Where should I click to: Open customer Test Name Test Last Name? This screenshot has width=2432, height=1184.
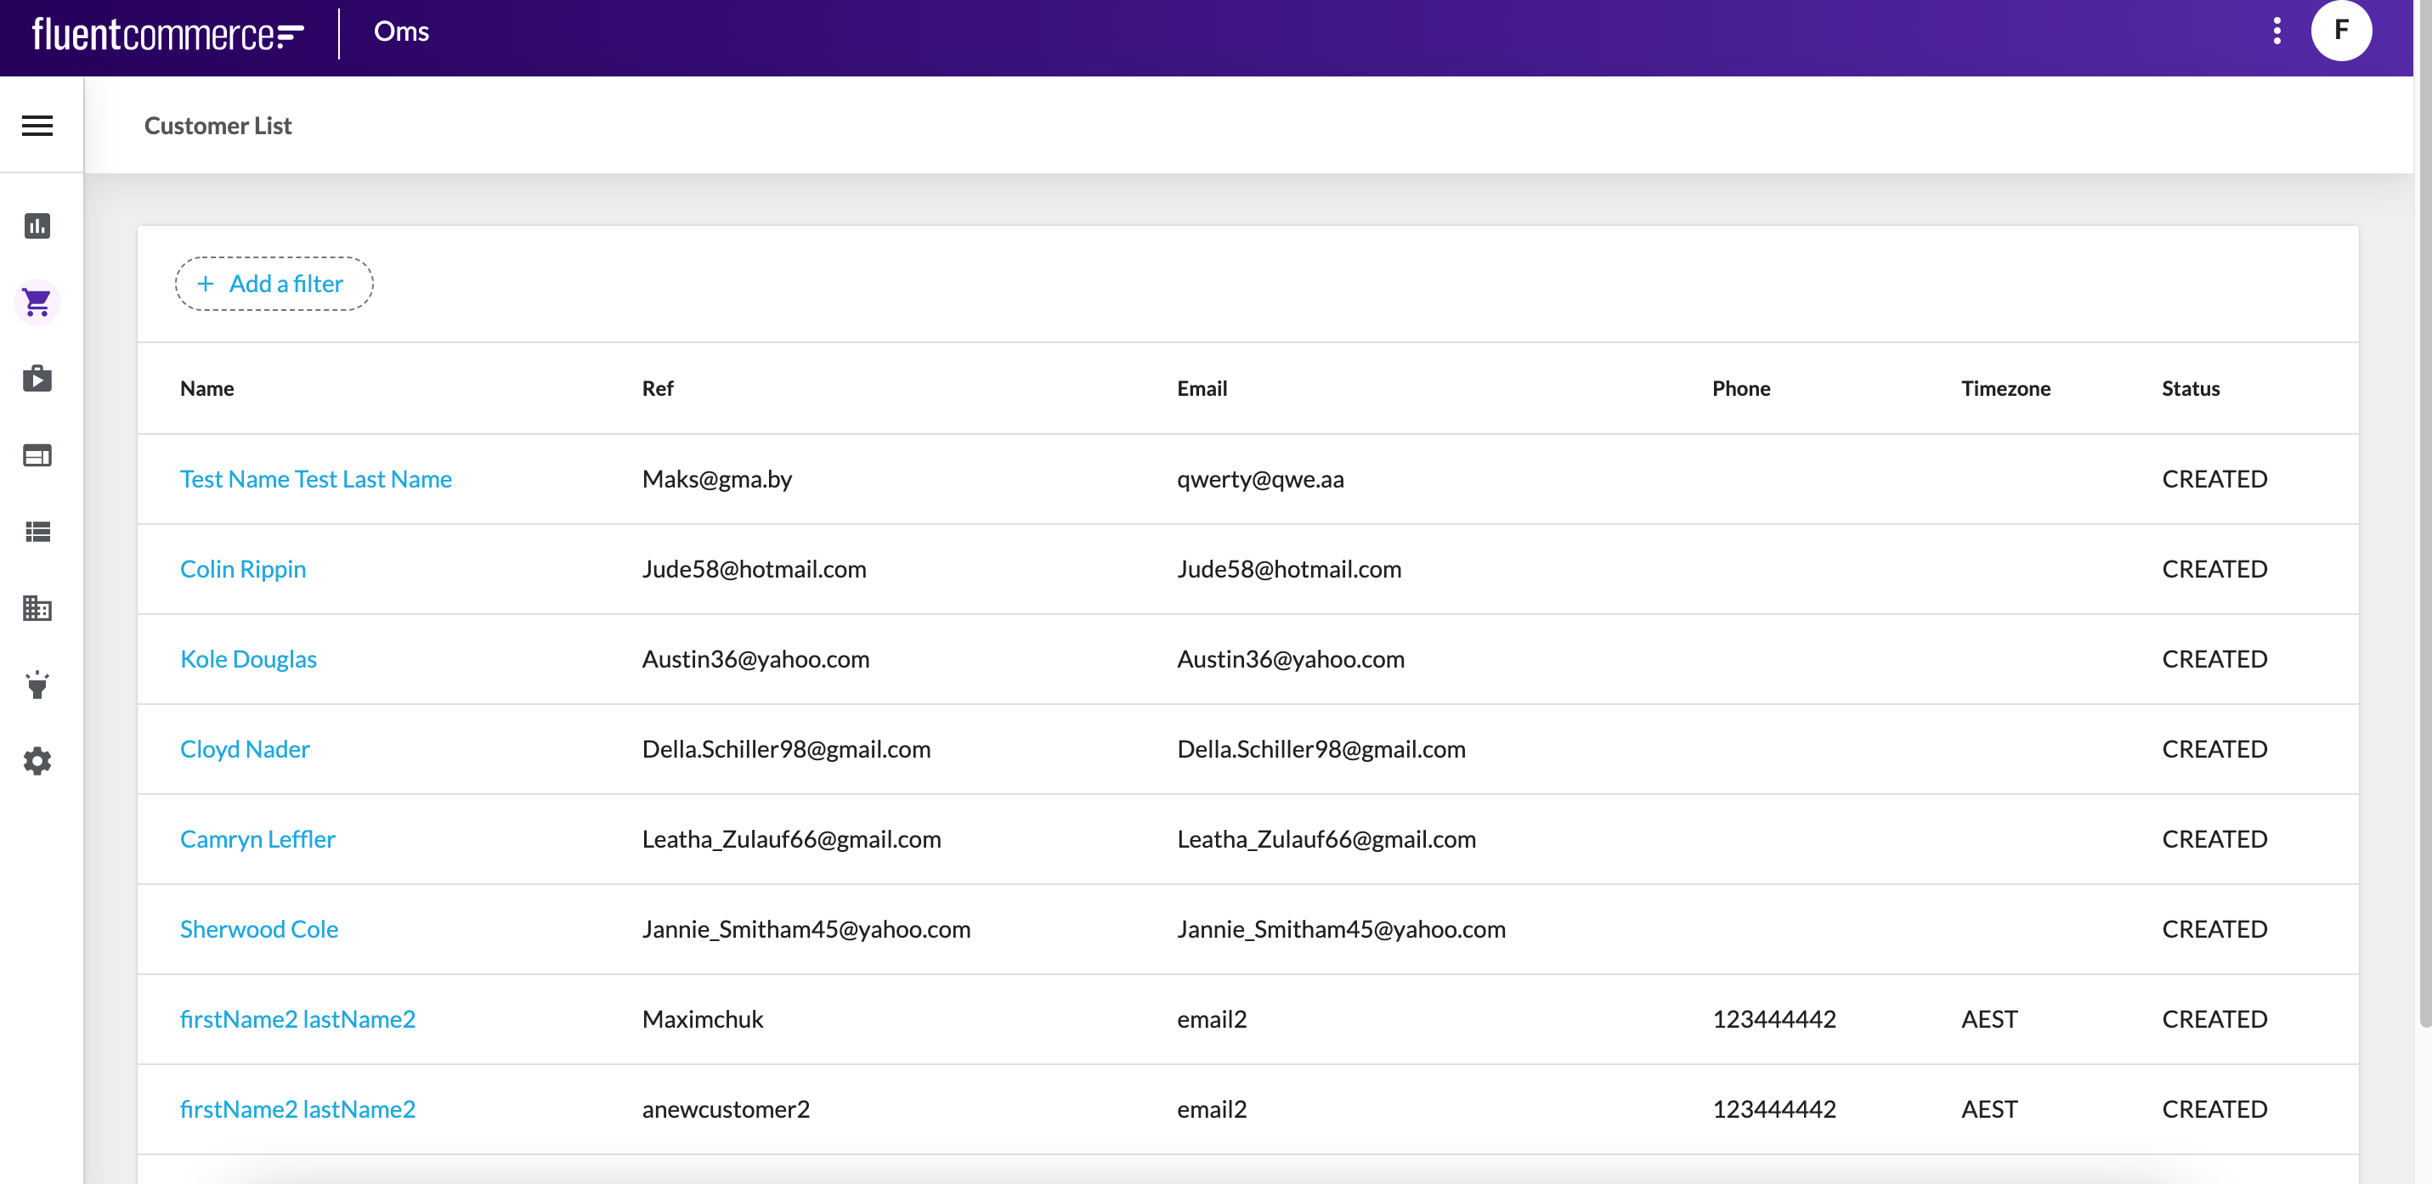(x=315, y=479)
